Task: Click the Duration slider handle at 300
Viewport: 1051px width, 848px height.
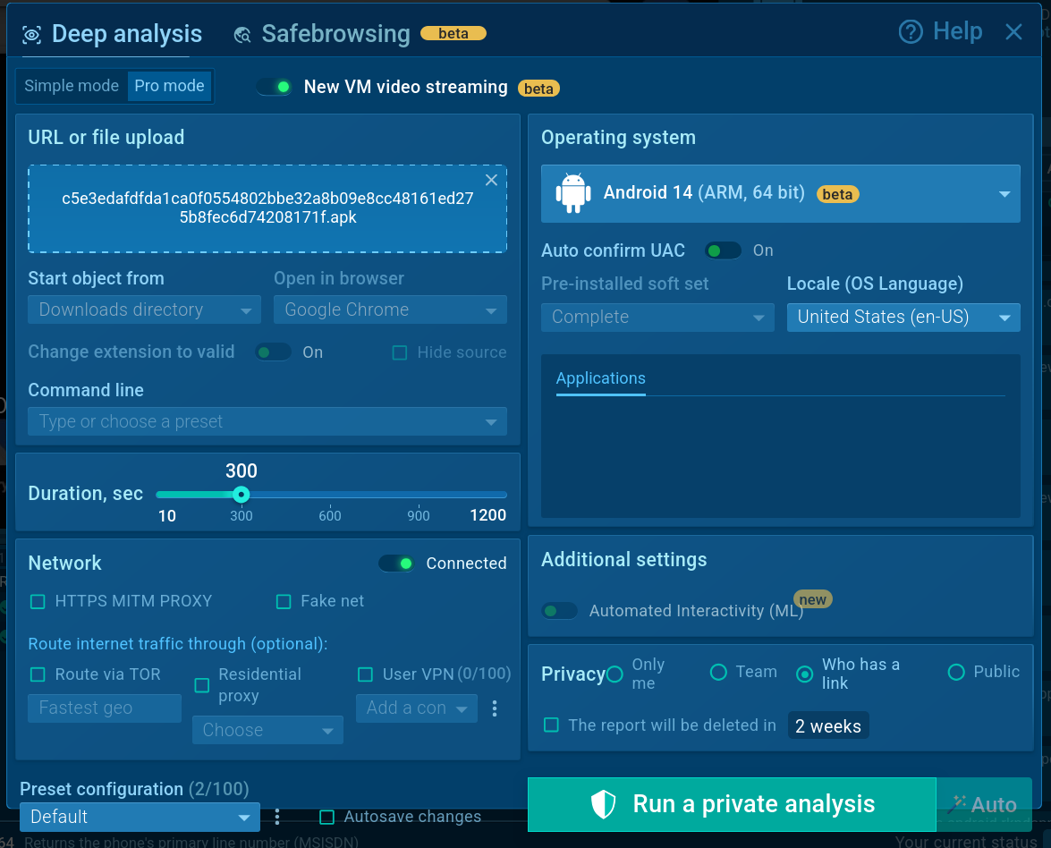Action: (242, 495)
